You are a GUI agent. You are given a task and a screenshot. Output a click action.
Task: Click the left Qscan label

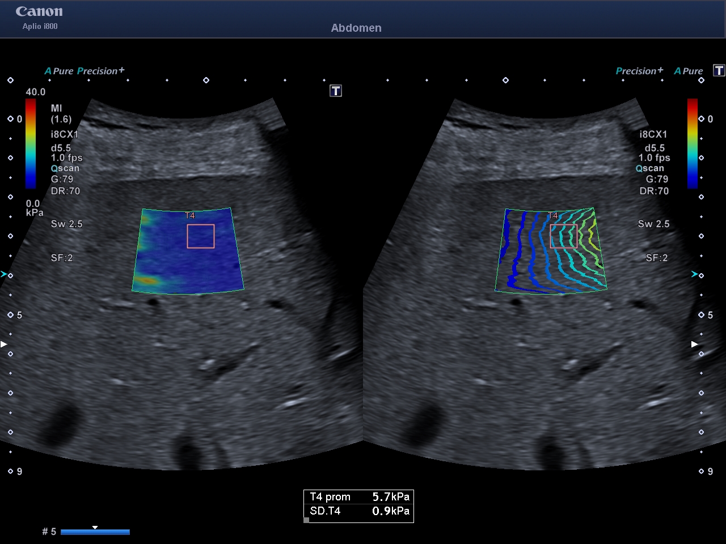pyautogui.click(x=65, y=168)
